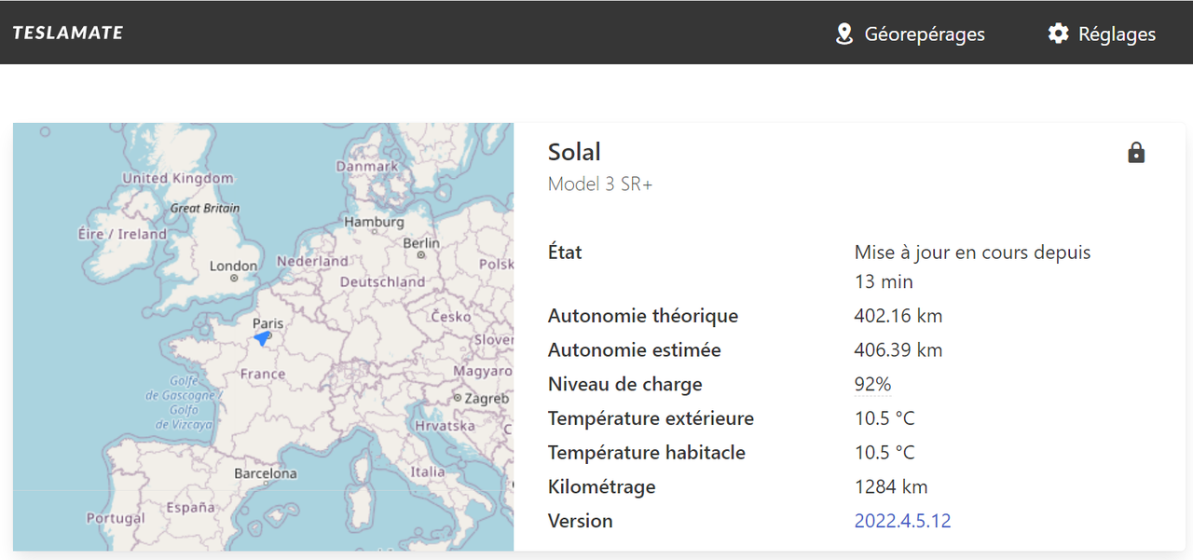This screenshot has width=1193, height=560.
Task: Click the Solal car name heading
Action: point(574,152)
